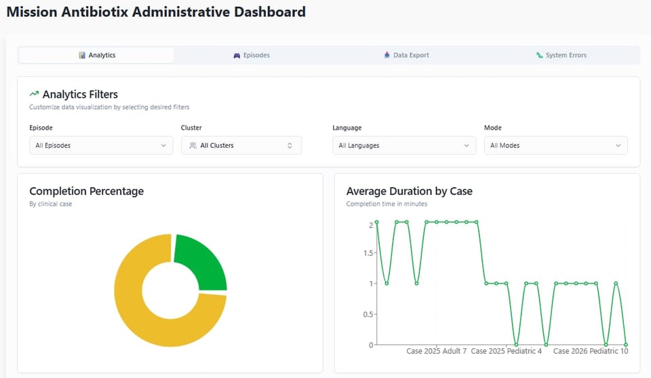Open the All Languages dropdown

coord(404,145)
